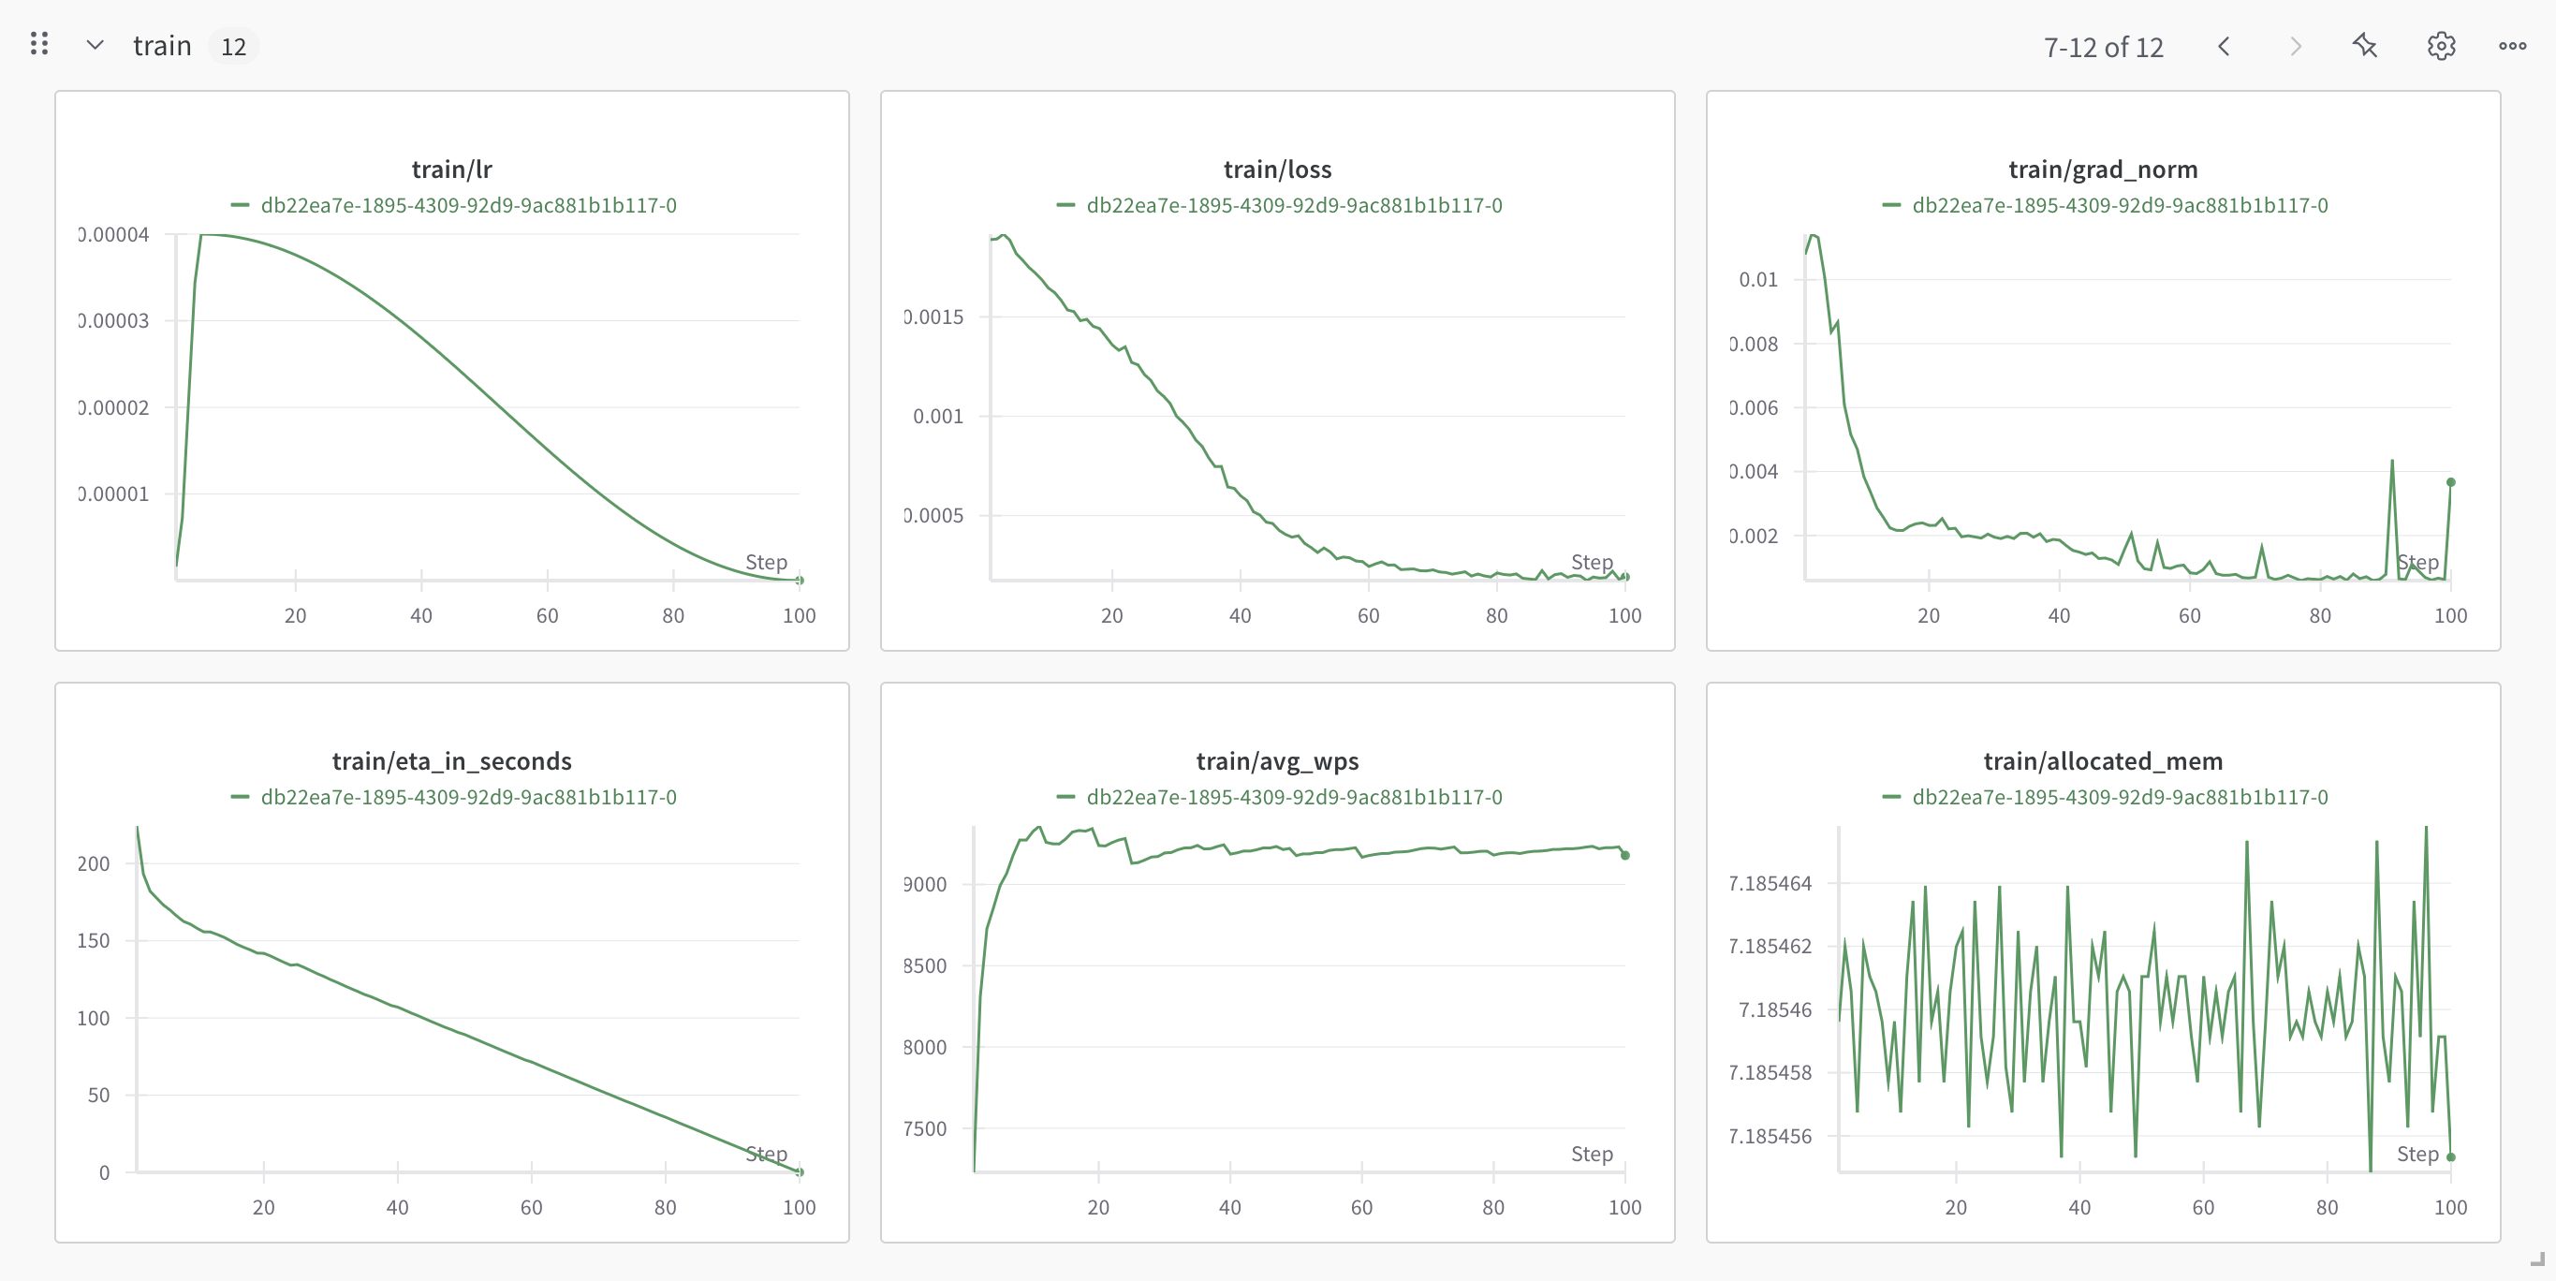Toggle run in train/avg_wps legend
The height and width of the screenshot is (1281, 2556).
pos(1293,797)
